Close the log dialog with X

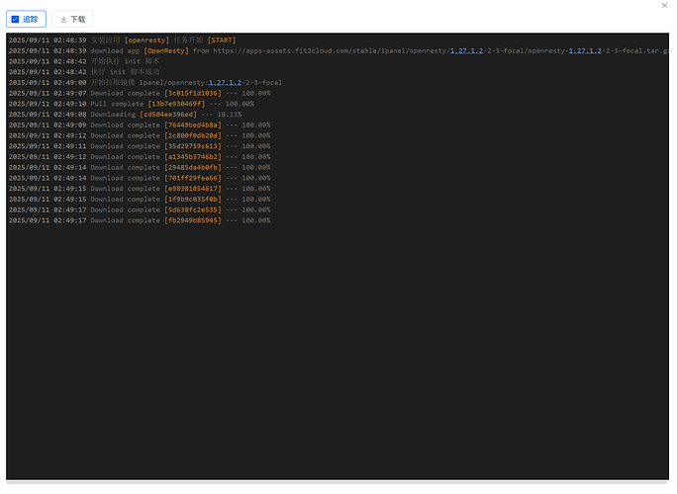(x=664, y=5)
